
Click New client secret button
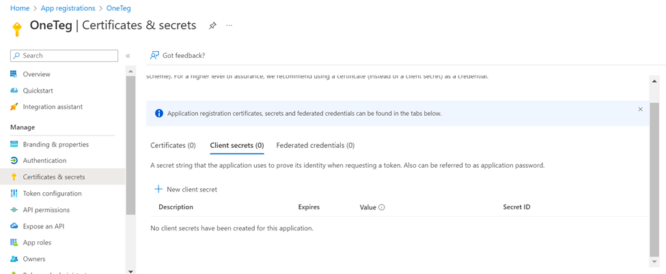[186, 189]
